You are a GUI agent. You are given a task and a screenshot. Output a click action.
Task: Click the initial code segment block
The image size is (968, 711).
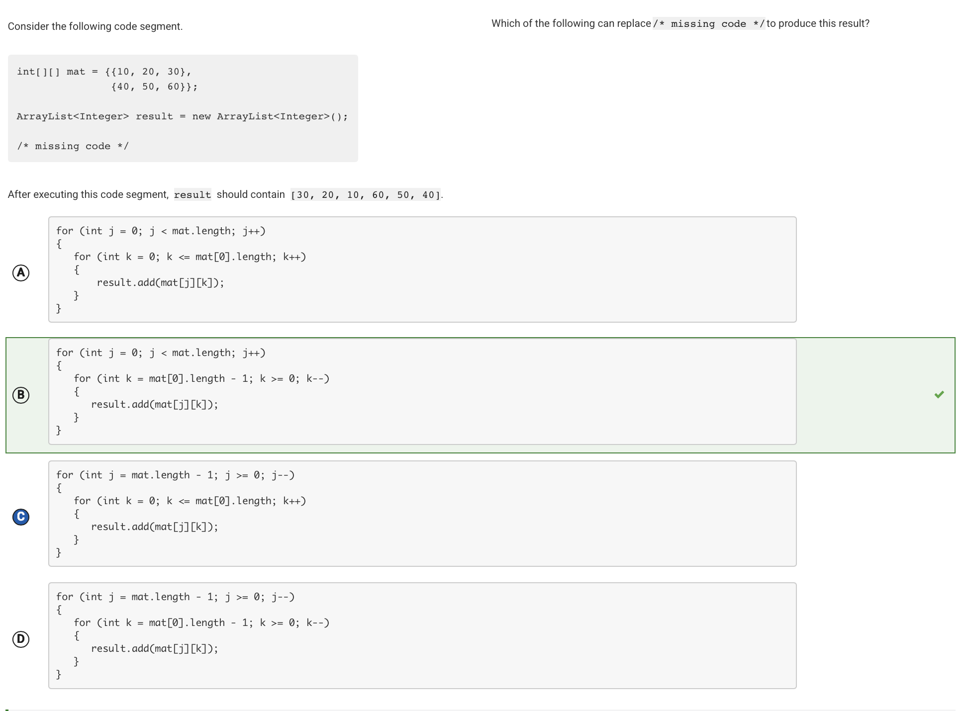click(182, 108)
